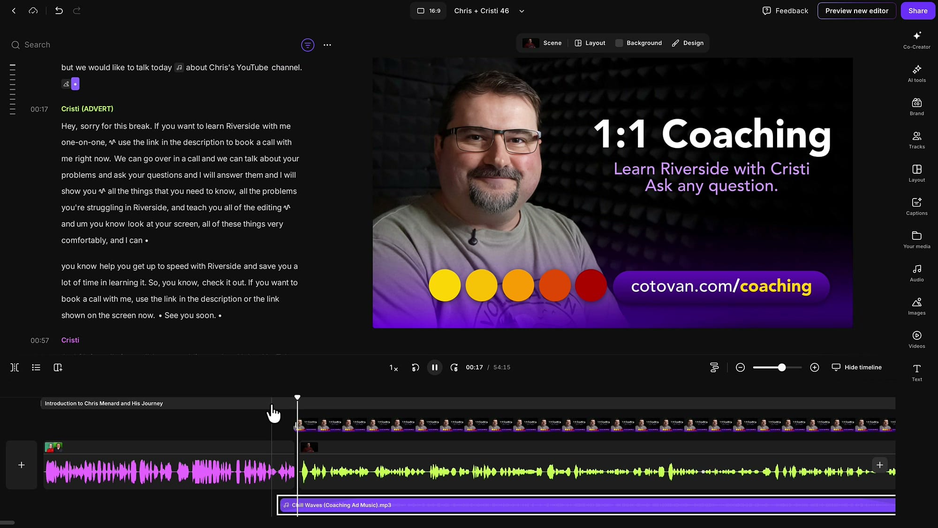
Task: Open the Brand panel
Action: point(916,107)
